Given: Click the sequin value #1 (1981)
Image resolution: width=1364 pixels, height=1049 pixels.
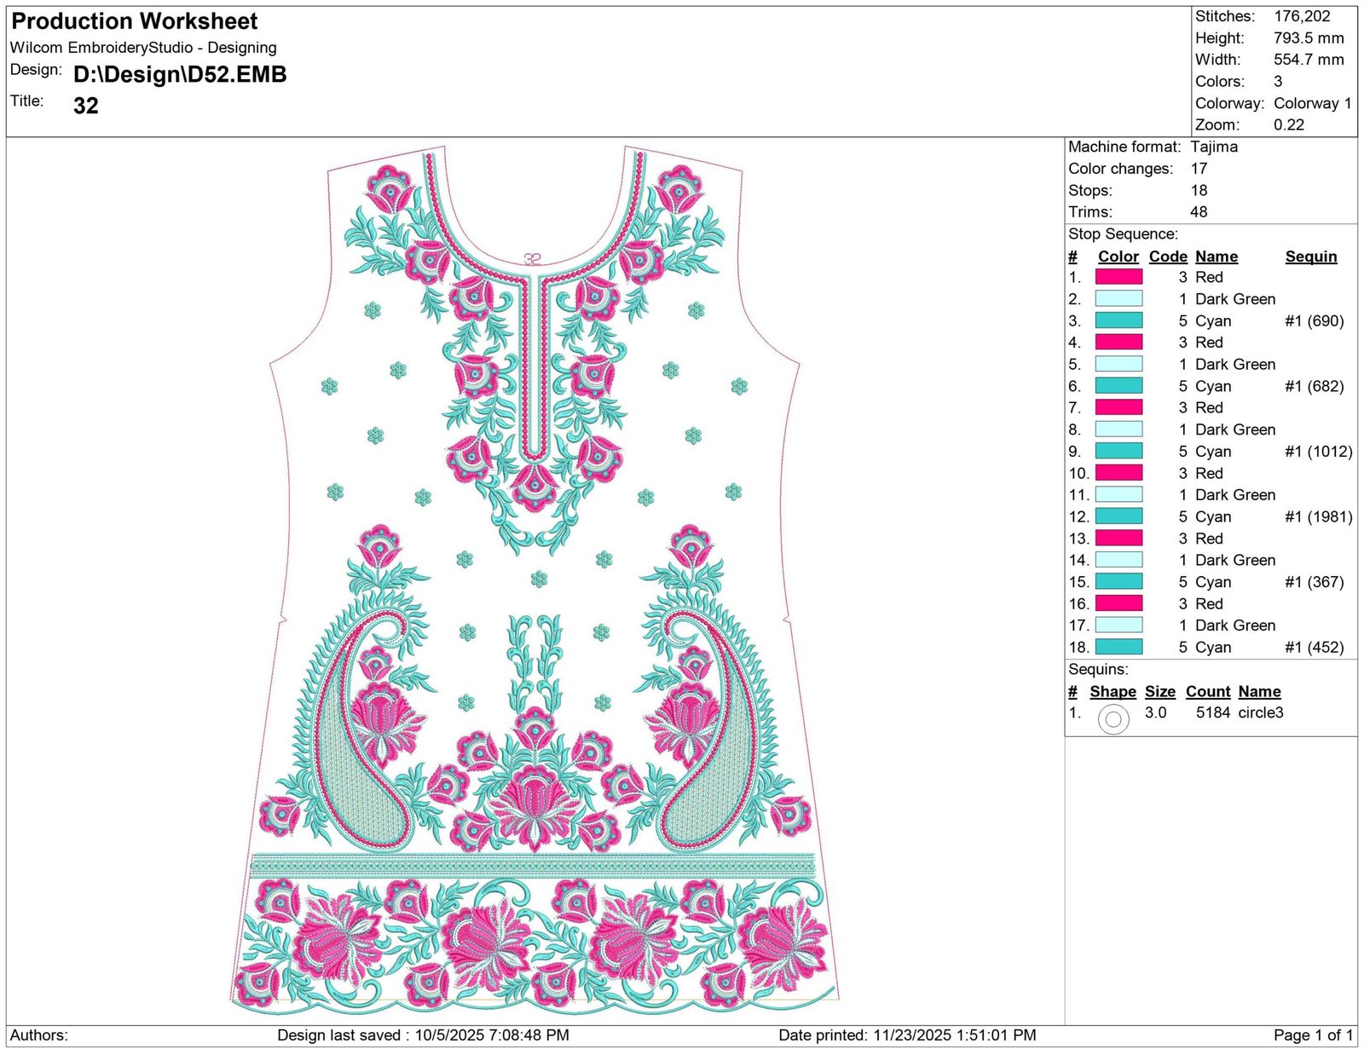Looking at the screenshot, I should pyautogui.click(x=1318, y=516).
